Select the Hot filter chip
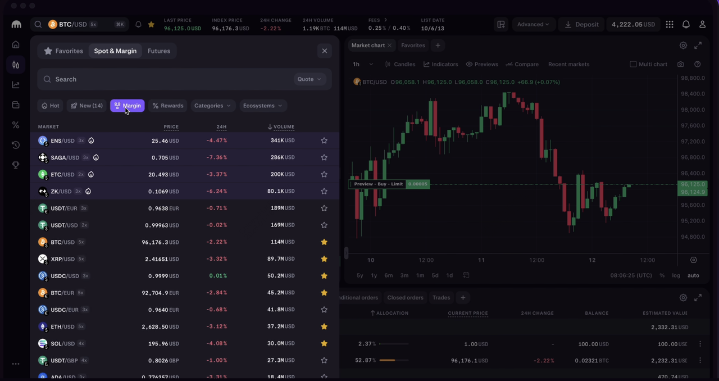 (50, 106)
